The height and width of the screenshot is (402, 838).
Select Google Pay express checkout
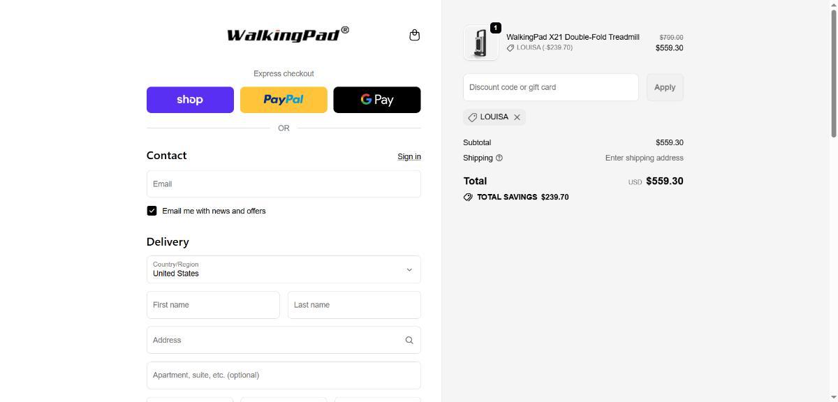pyautogui.click(x=377, y=100)
